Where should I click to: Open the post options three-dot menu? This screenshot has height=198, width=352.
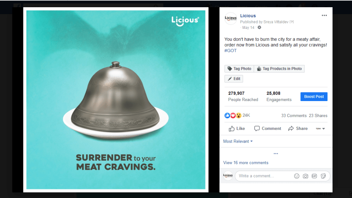click(324, 15)
